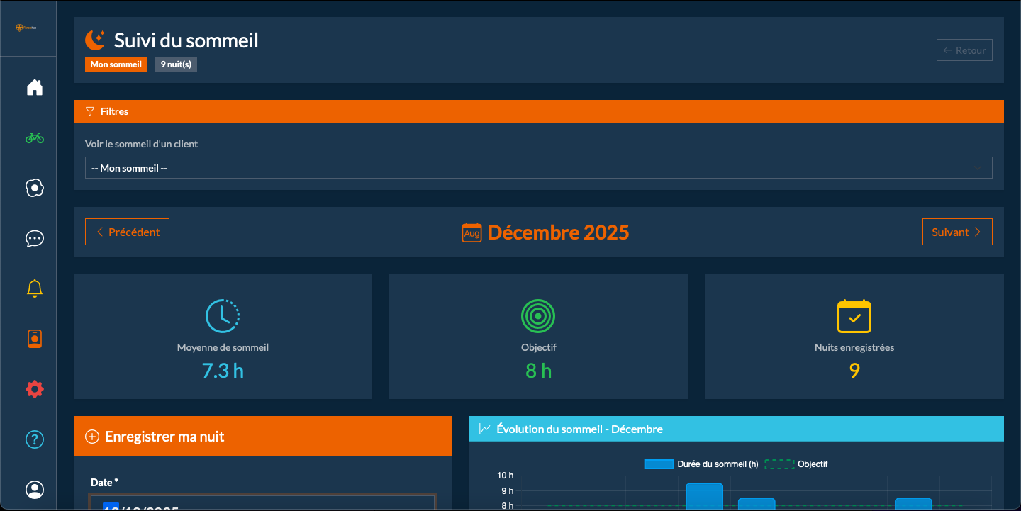Expand the 'Mon sommeil' client dropdown

click(538, 168)
